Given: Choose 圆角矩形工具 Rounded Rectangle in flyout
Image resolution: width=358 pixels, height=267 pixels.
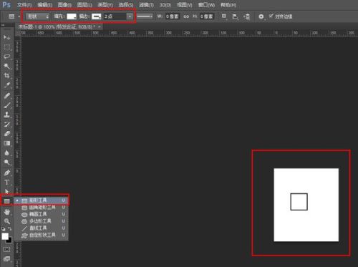Looking at the screenshot, I should pos(41,208).
